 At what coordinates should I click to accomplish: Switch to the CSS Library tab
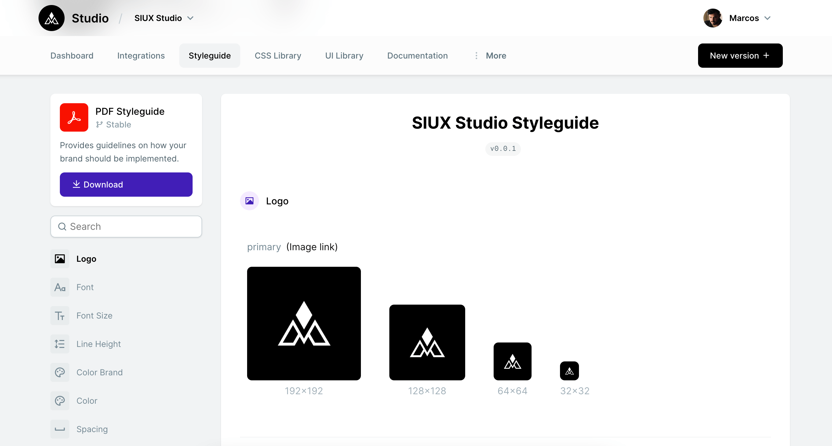click(277, 56)
